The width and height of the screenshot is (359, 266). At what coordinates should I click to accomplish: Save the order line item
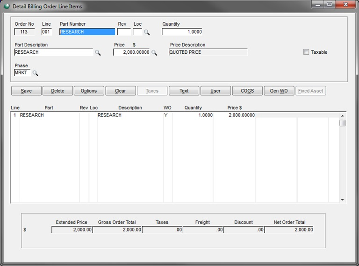click(x=26, y=91)
